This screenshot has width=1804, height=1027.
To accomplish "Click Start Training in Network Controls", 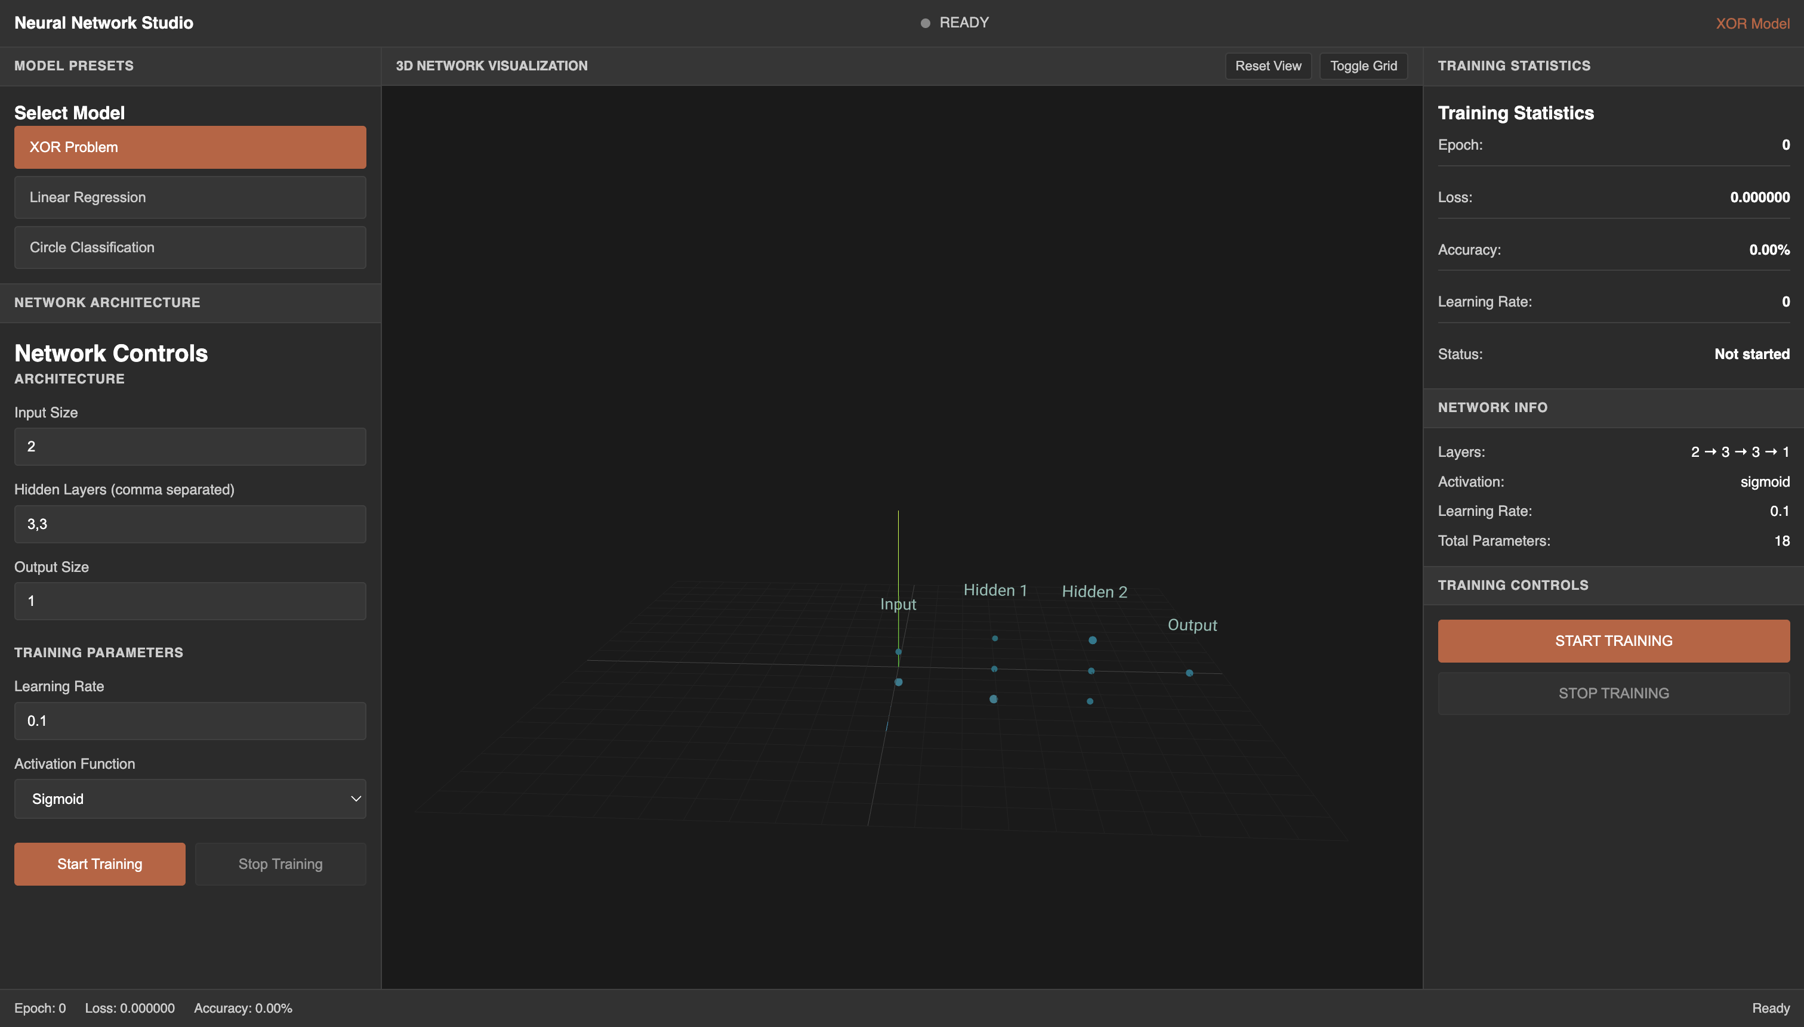I will tap(99, 864).
